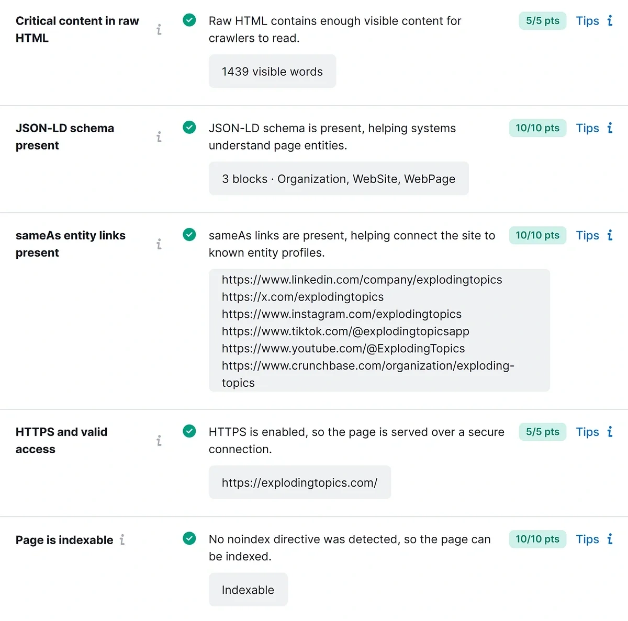628x621 pixels.
Task: Click the info icon beside JSON-LD schema present
Action: [x=159, y=137]
